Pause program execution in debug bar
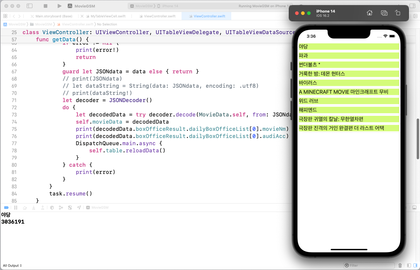420x270 pixels. click(x=16, y=207)
